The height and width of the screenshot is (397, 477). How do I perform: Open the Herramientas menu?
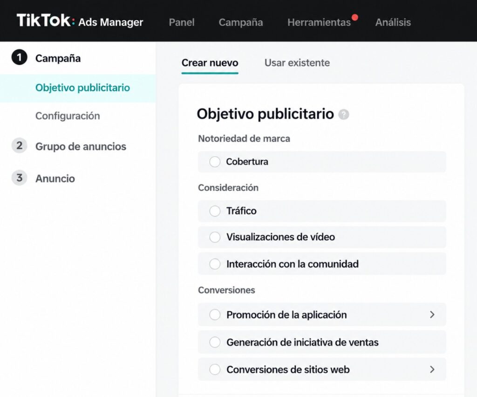319,22
